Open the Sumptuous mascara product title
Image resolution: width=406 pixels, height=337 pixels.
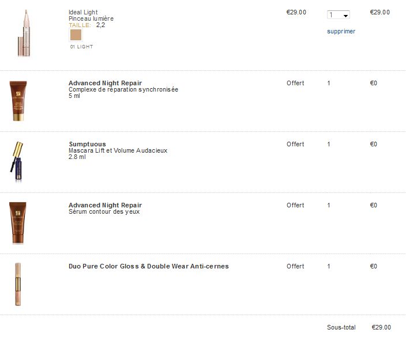click(x=87, y=144)
